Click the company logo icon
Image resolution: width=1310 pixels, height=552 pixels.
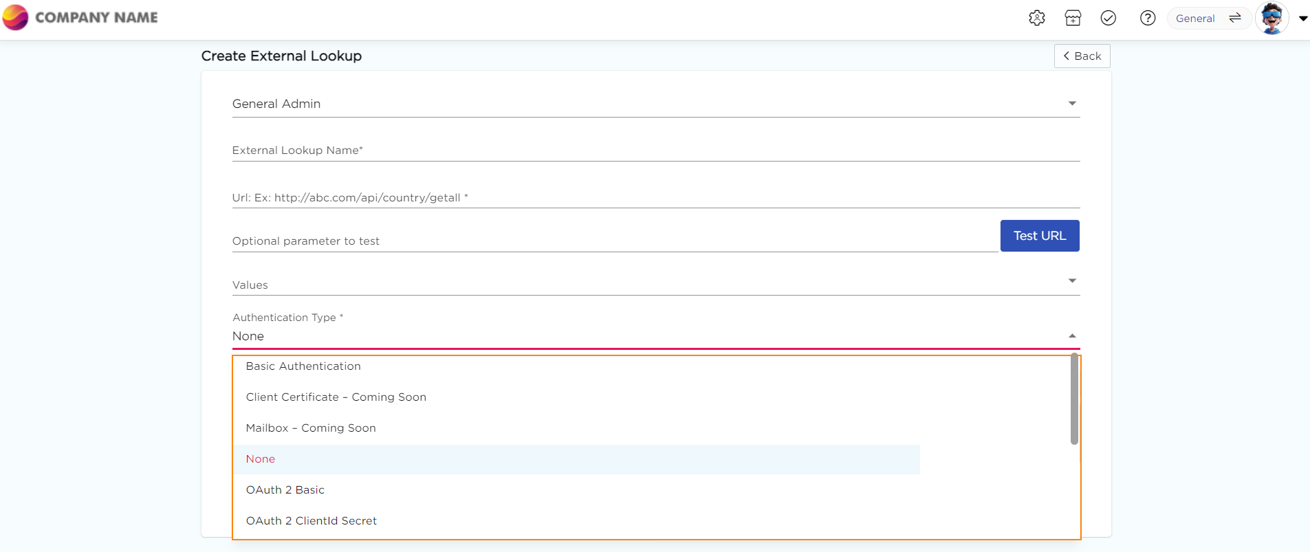pyautogui.click(x=15, y=17)
